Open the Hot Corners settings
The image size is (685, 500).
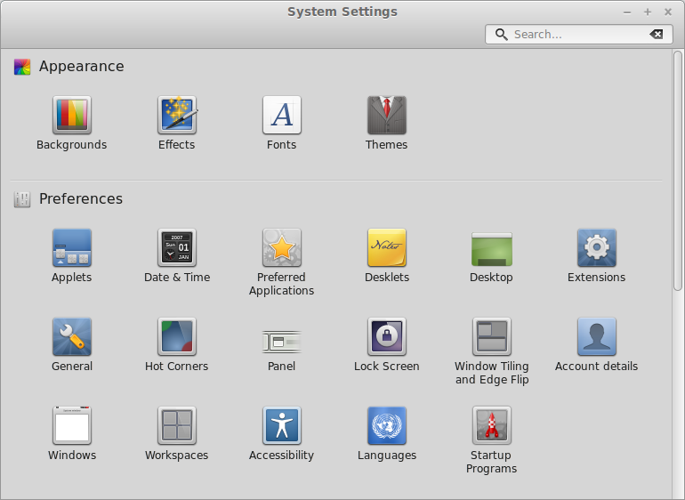click(x=176, y=337)
